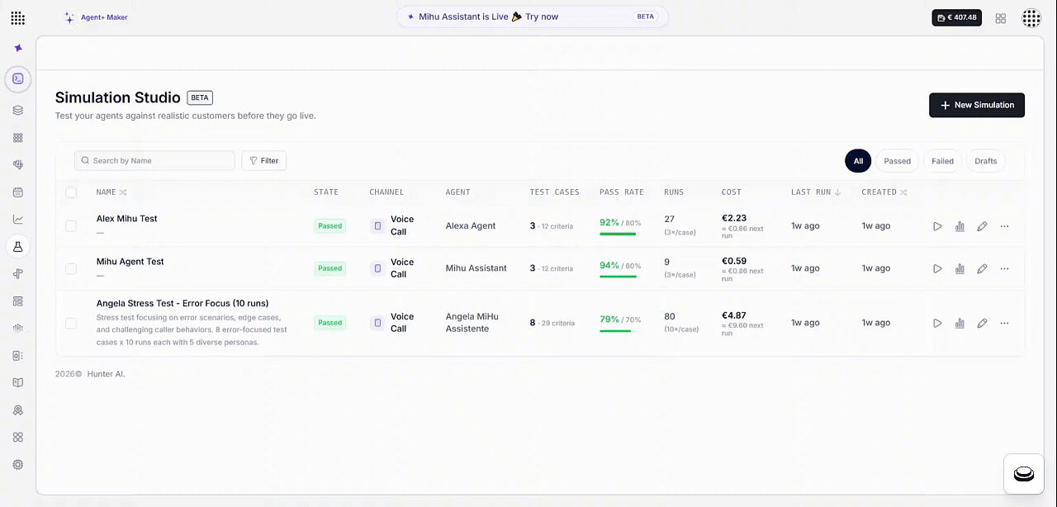
Task: Open the settings chip icon at sidebar bottom
Action: [18, 464]
